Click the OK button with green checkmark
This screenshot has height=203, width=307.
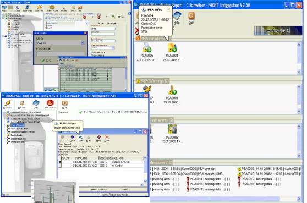[x=46, y=61]
